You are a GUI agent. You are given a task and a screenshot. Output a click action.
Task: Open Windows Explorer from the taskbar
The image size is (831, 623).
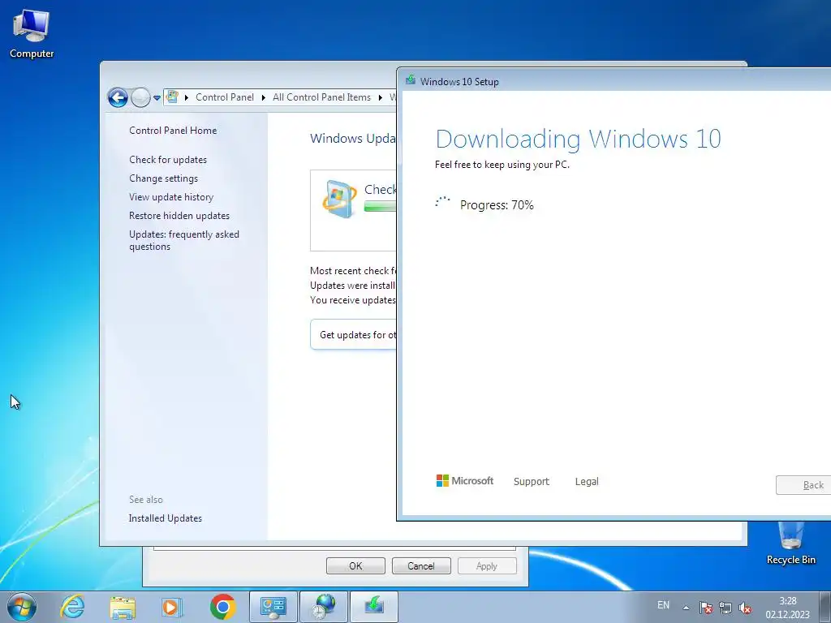coord(123,607)
